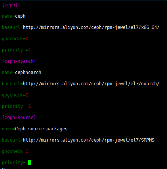Screen dimensions: 167x169
Task: Click the priority keyword on last line
Action: (12, 163)
